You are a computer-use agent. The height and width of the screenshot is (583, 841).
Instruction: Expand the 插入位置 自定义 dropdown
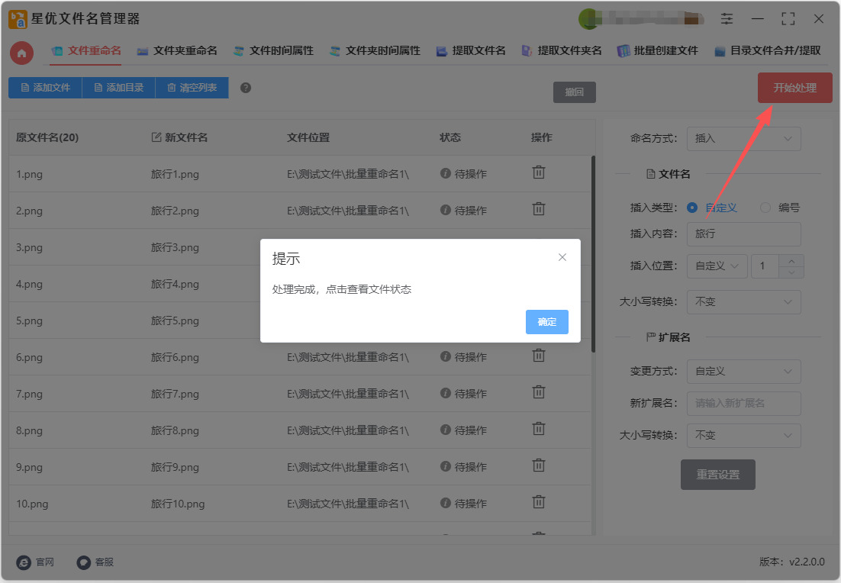716,266
